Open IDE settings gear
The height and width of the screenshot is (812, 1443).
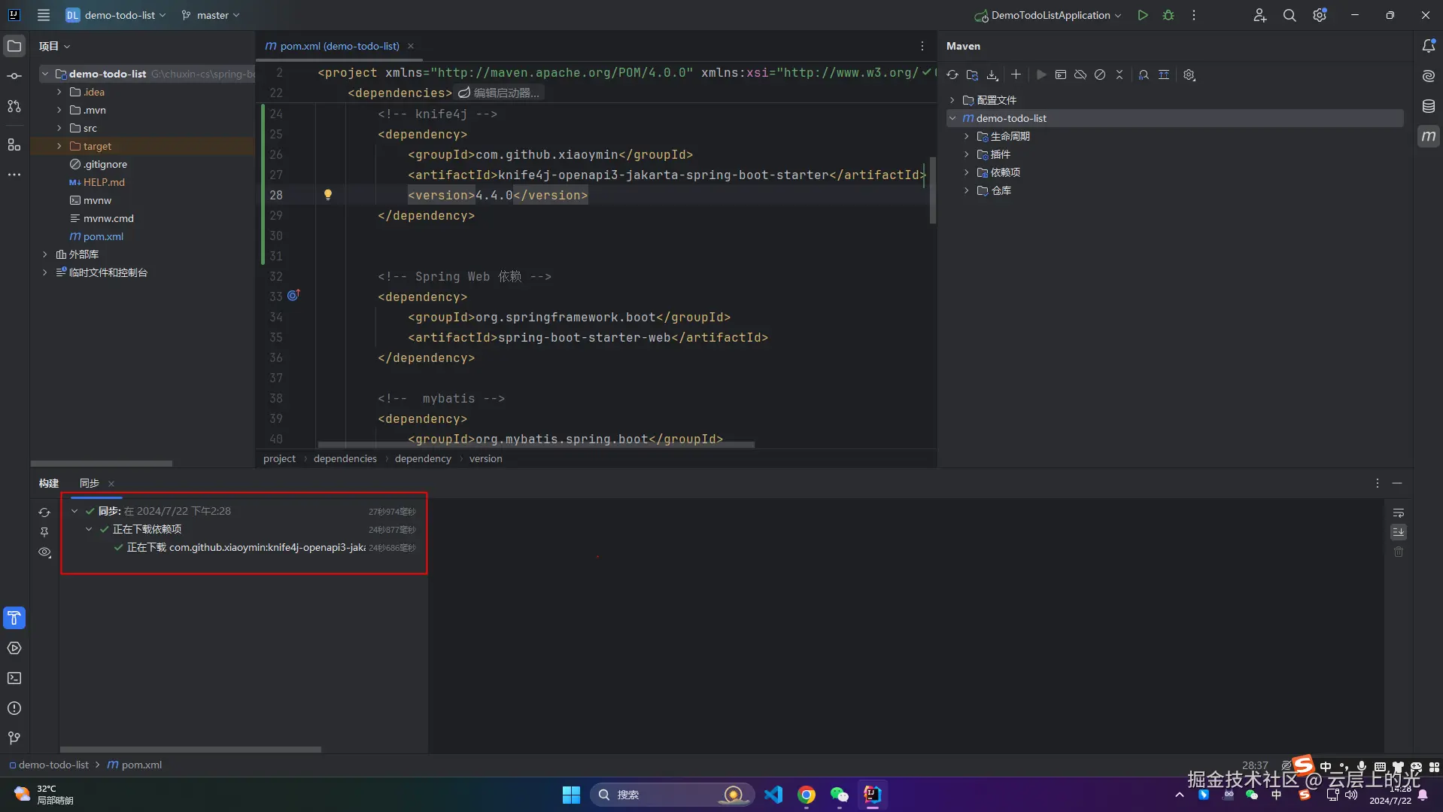point(1320,15)
